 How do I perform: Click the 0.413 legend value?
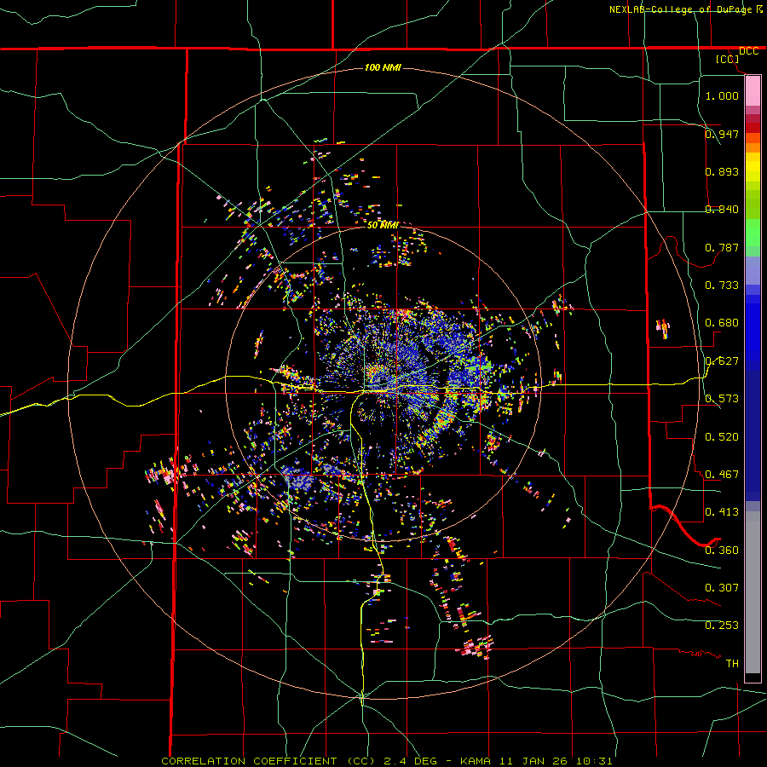pos(722,511)
